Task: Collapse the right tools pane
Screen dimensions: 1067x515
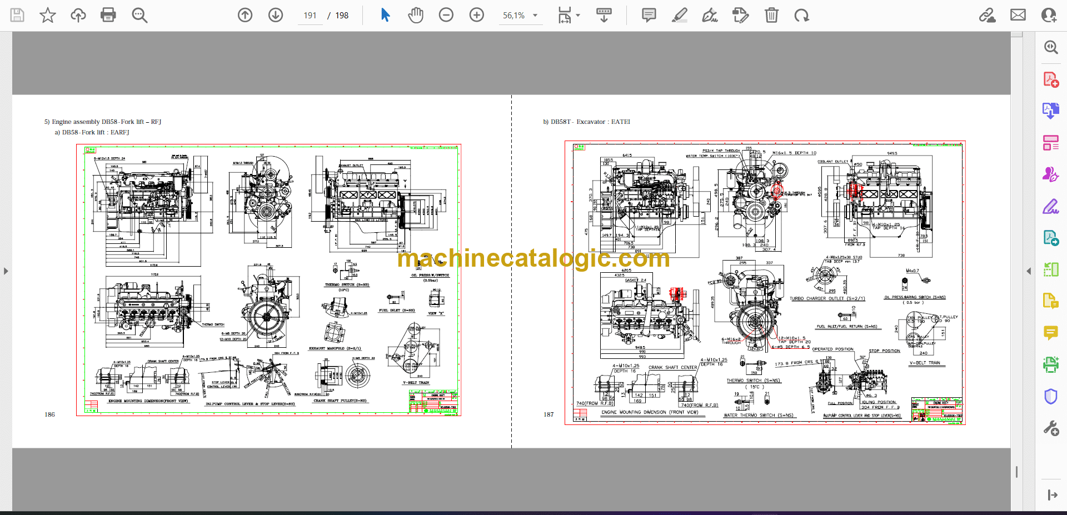Action: 1029,271
